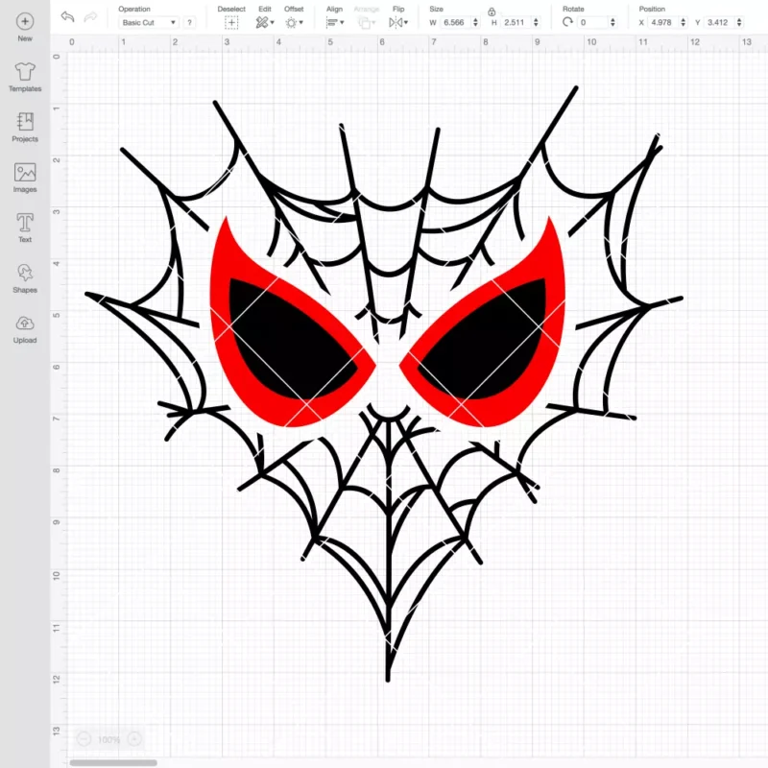Image resolution: width=768 pixels, height=768 pixels.
Task: Click the 100% zoom level label
Action: coord(108,739)
